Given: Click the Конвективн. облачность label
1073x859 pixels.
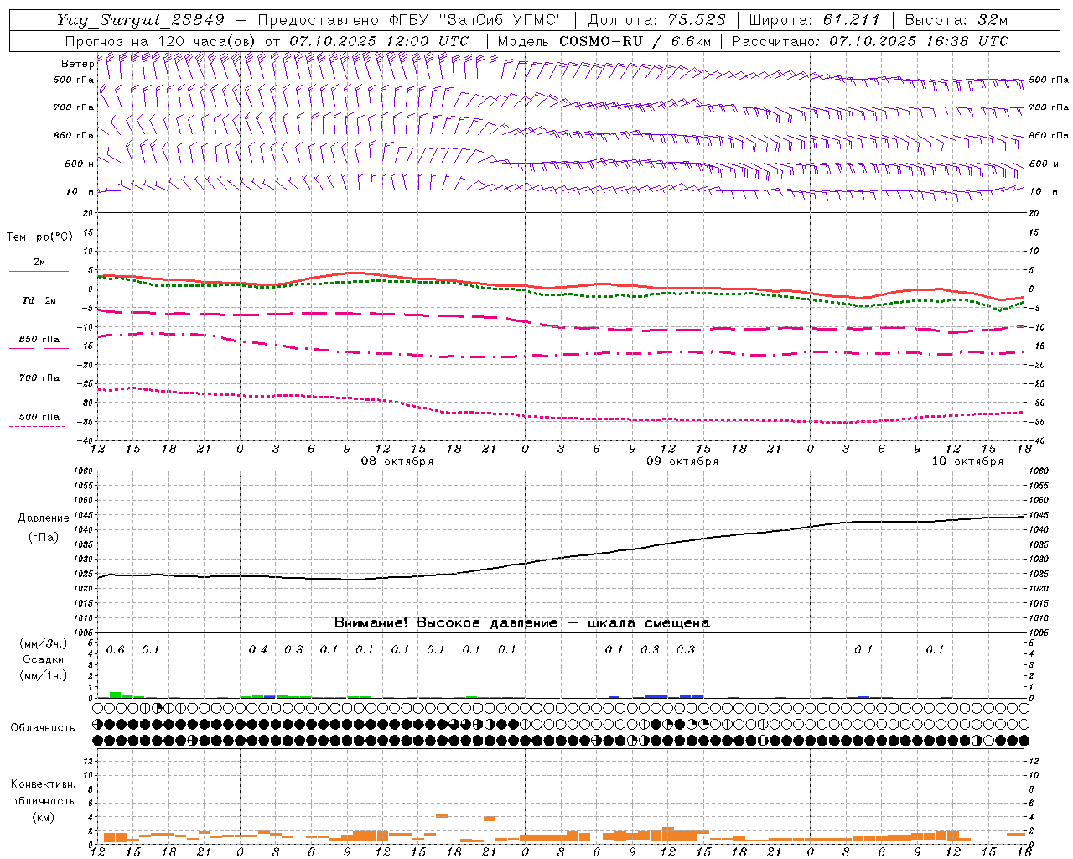Looking at the screenshot, I should pyautogui.click(x=43, y=793).
